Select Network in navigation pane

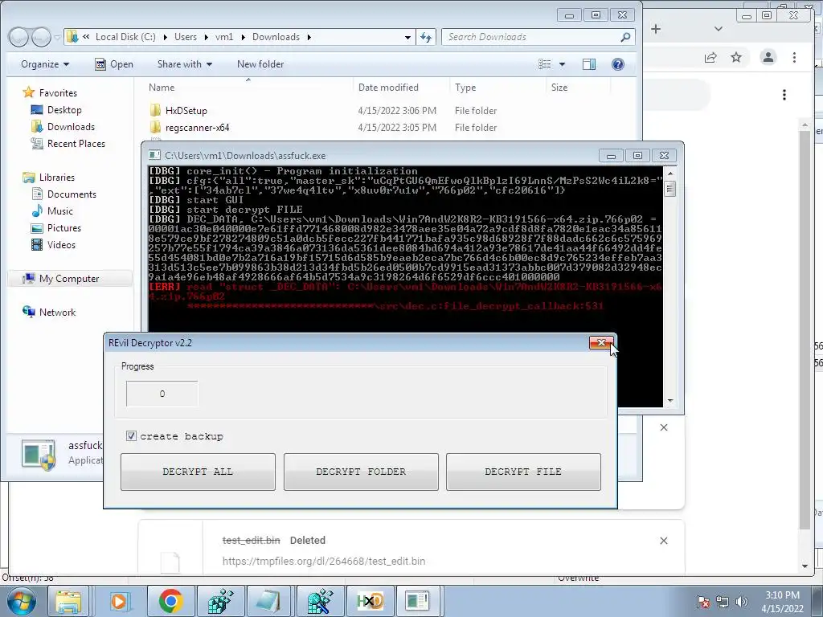pos(57,313)
